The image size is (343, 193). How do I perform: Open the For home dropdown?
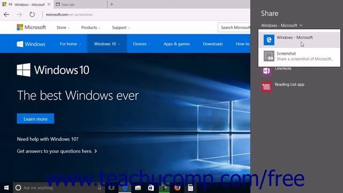(x=70, y=44)
